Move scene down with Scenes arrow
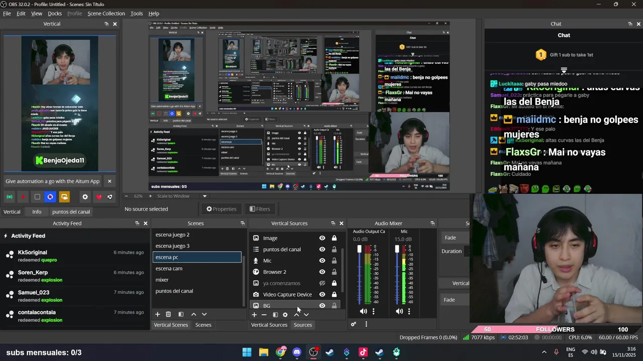The width and height of the screenshot is (643, 361). (204, 314)
